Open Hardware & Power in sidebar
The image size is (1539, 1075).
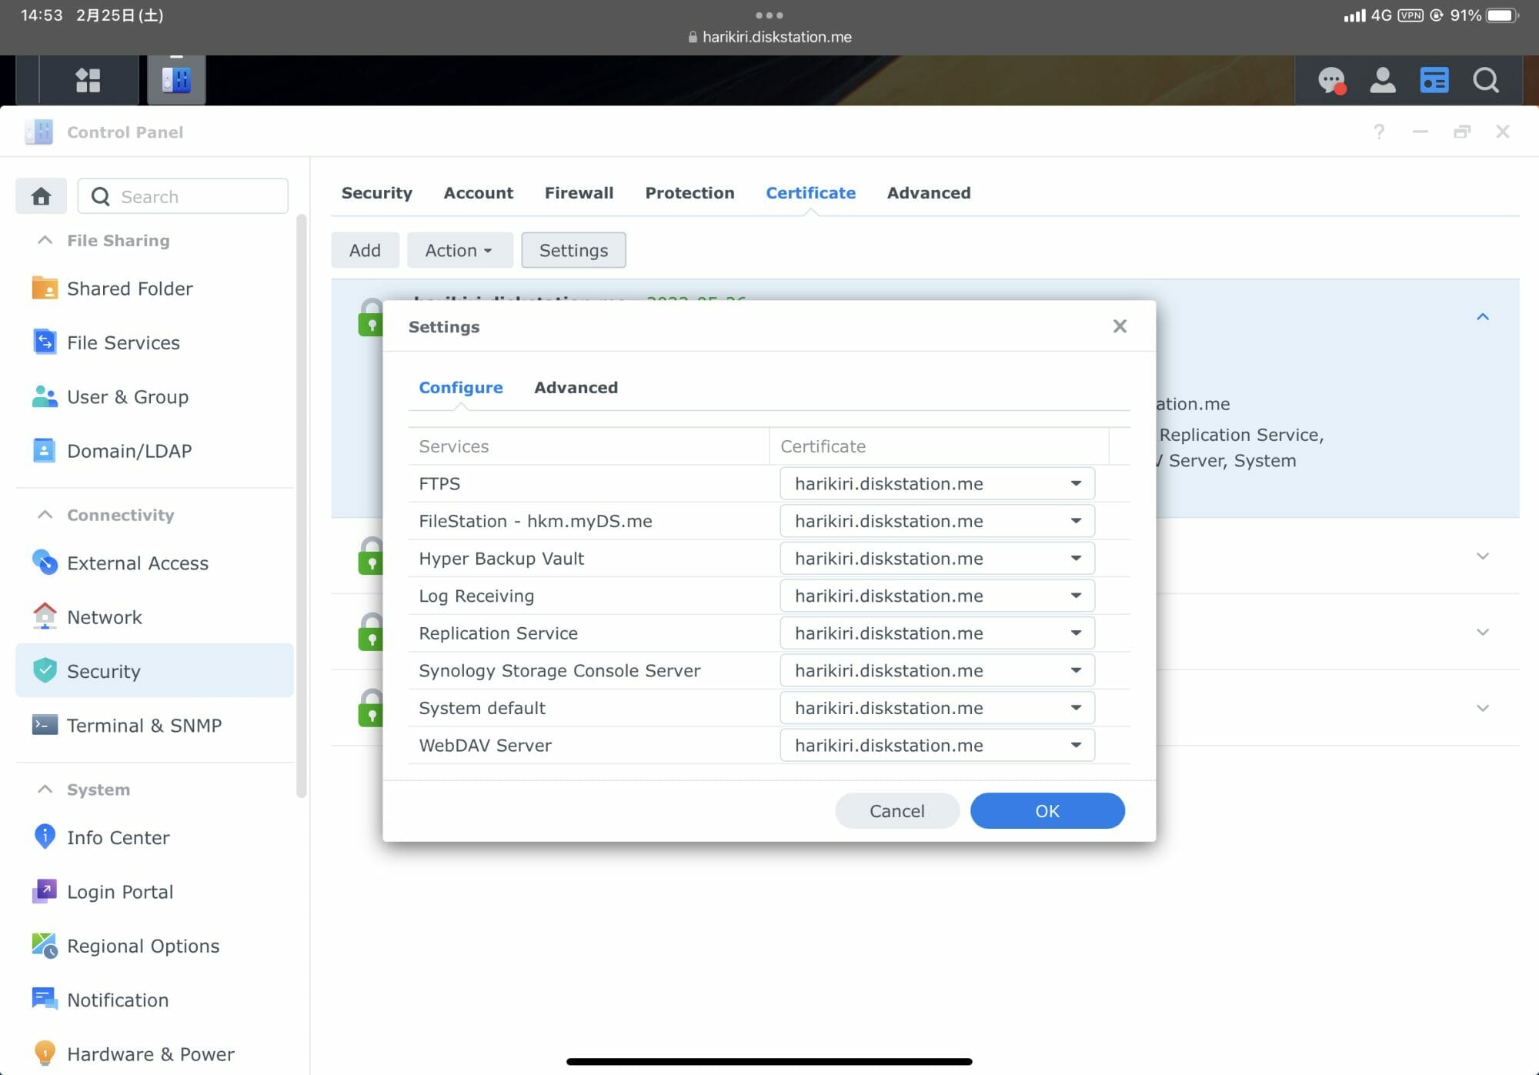click(154, 1054)
